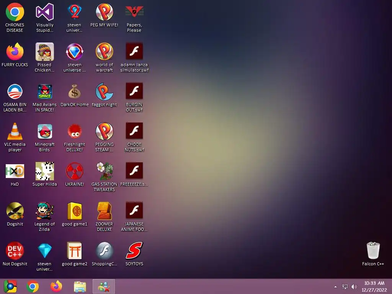Open the volume control tray icon
Screen dimensions: 392x294
coord(354,287)
